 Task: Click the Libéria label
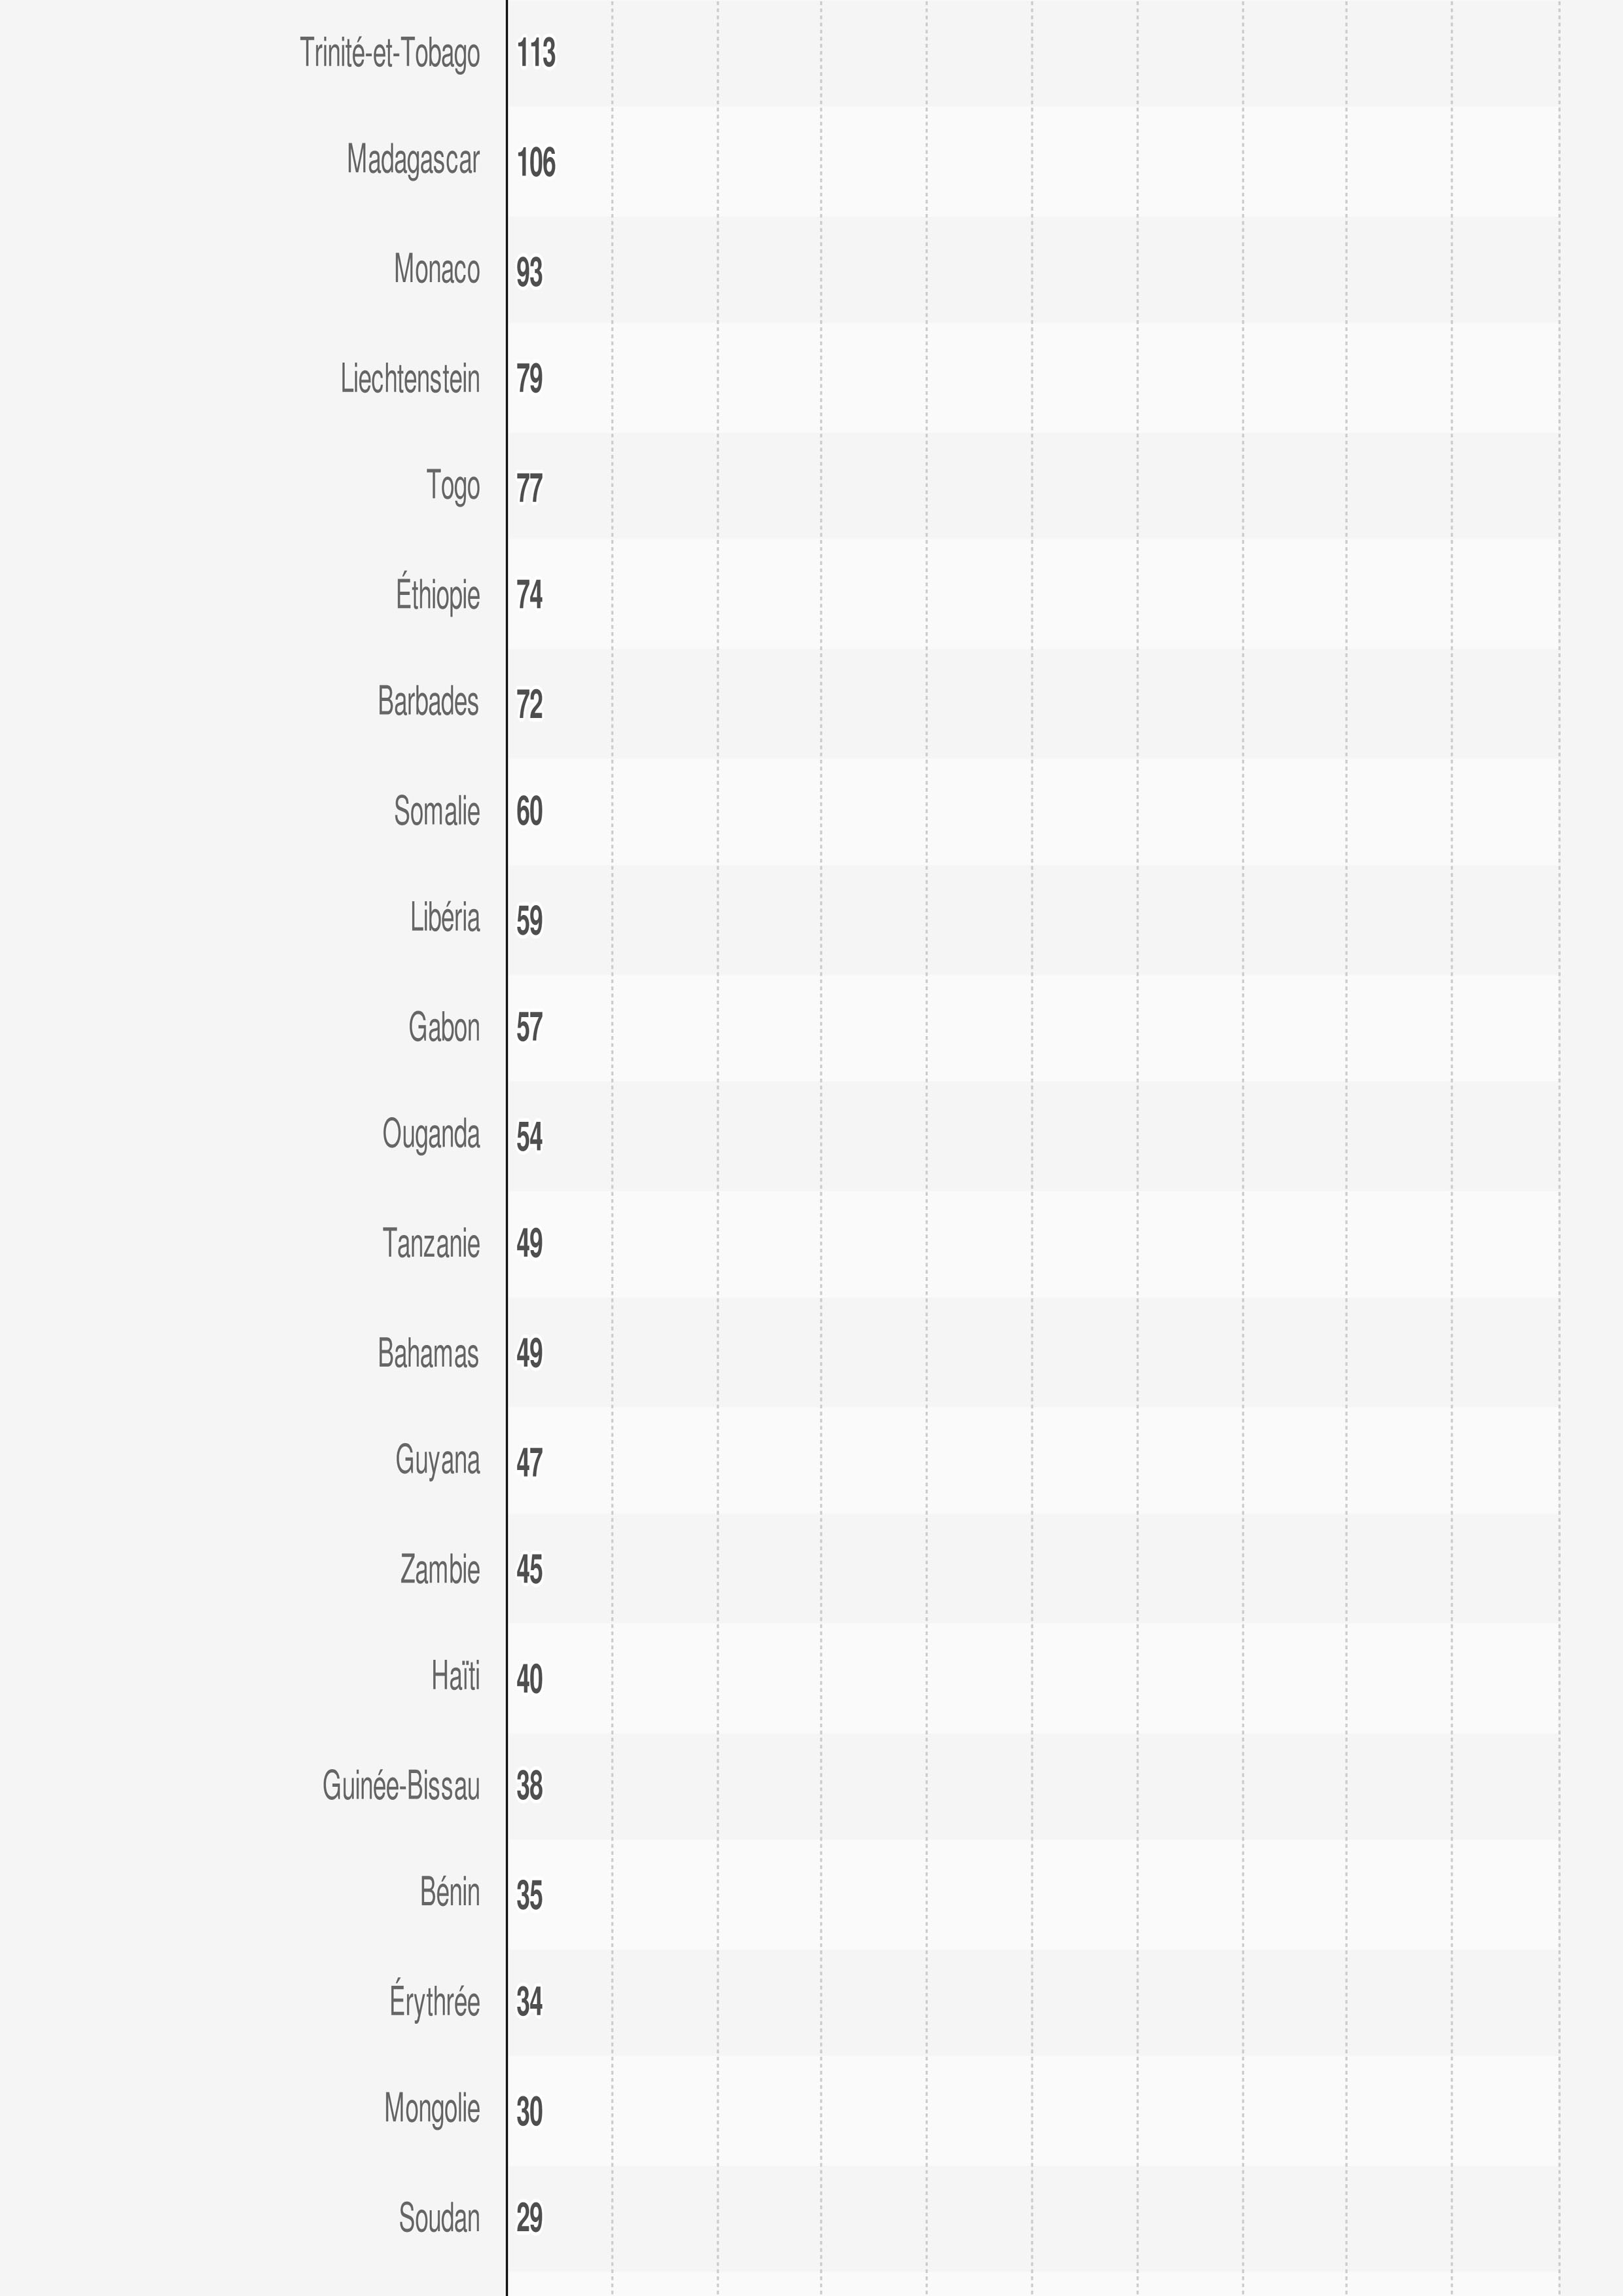(x=445, y=919)
